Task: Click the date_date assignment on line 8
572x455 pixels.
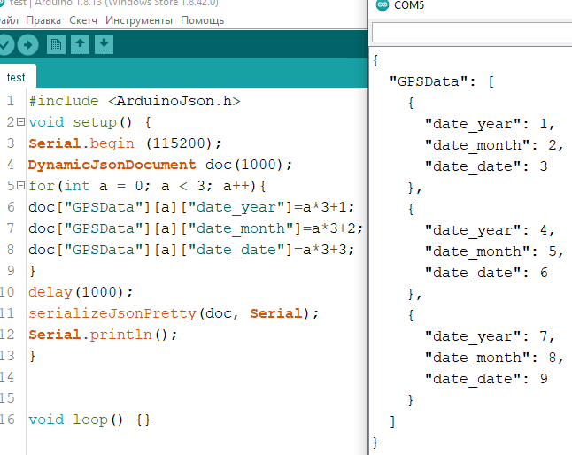Action: pyautogui.click(x=191, y=250)
